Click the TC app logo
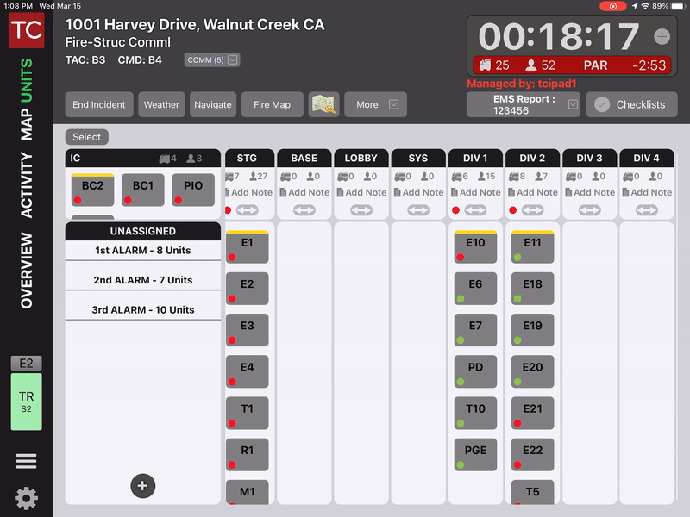Screen dimensions: 690x517 (x=26, y=30)
